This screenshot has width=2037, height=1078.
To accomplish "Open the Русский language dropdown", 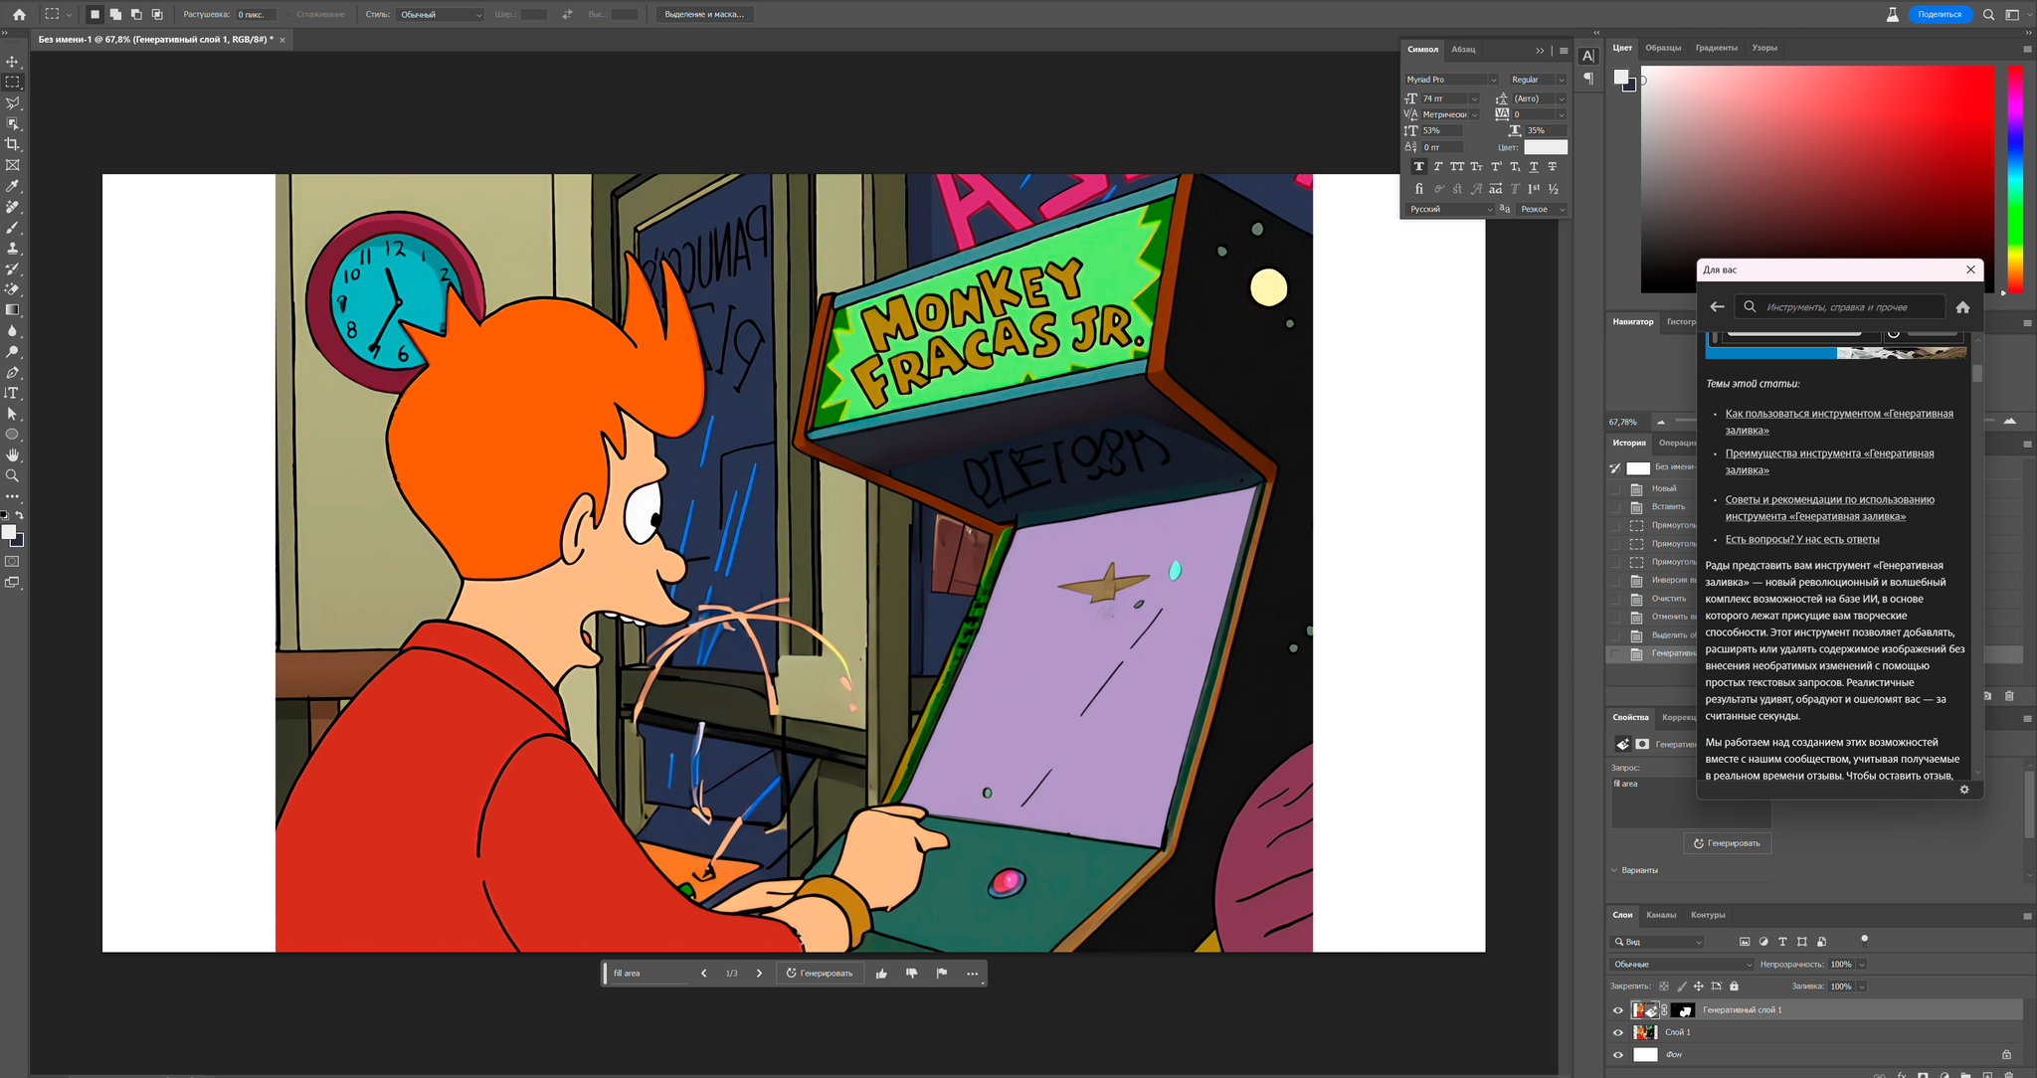I will pyautogui.click(x=1450, y=210).
